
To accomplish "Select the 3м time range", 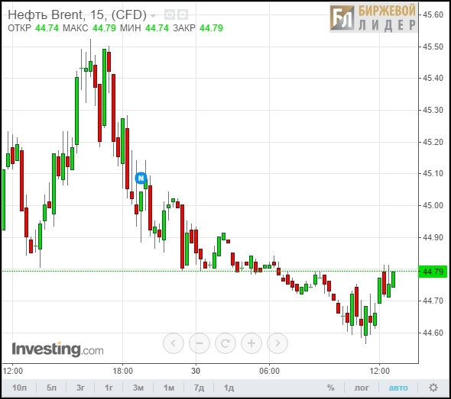I will (138, 388).
